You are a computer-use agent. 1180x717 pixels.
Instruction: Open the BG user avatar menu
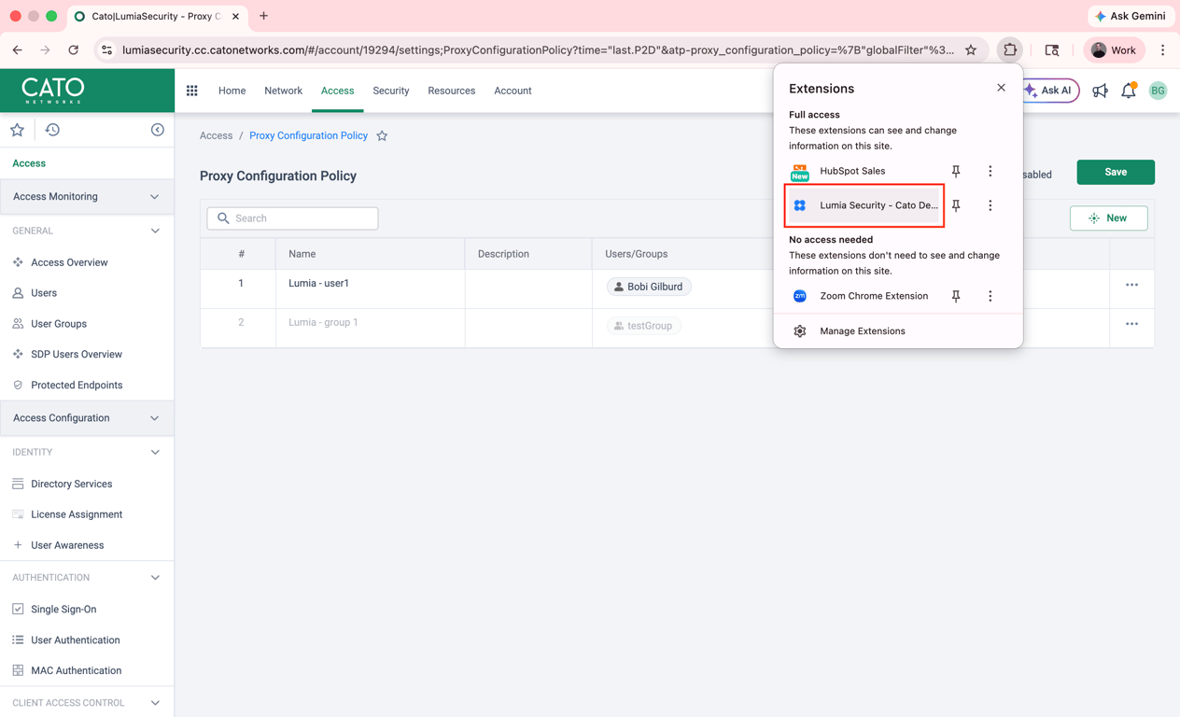tap(1158, 91)
